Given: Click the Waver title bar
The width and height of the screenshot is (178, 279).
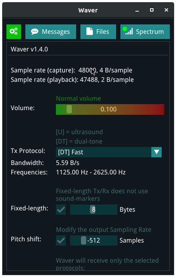Looking at the screenshot, I should click(88, 10).
